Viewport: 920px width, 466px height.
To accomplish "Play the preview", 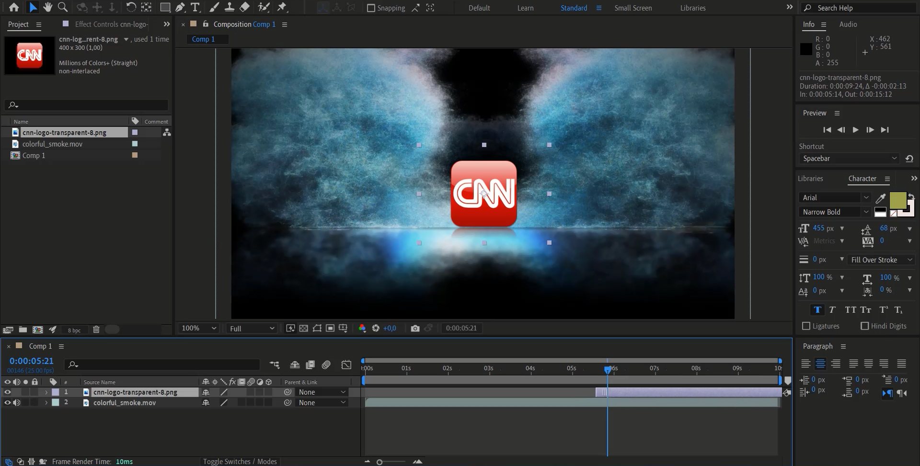I will [x=855, y=130].
